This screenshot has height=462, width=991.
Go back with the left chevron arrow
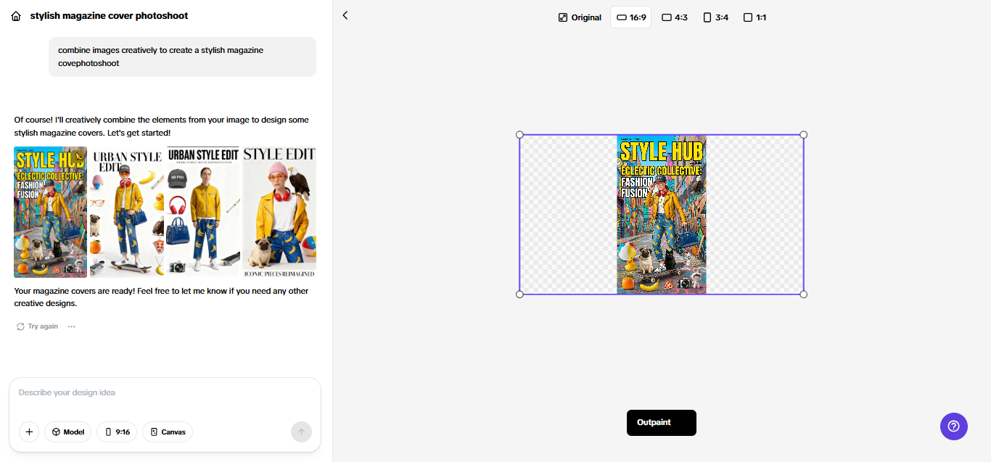(x=345, y=15)
